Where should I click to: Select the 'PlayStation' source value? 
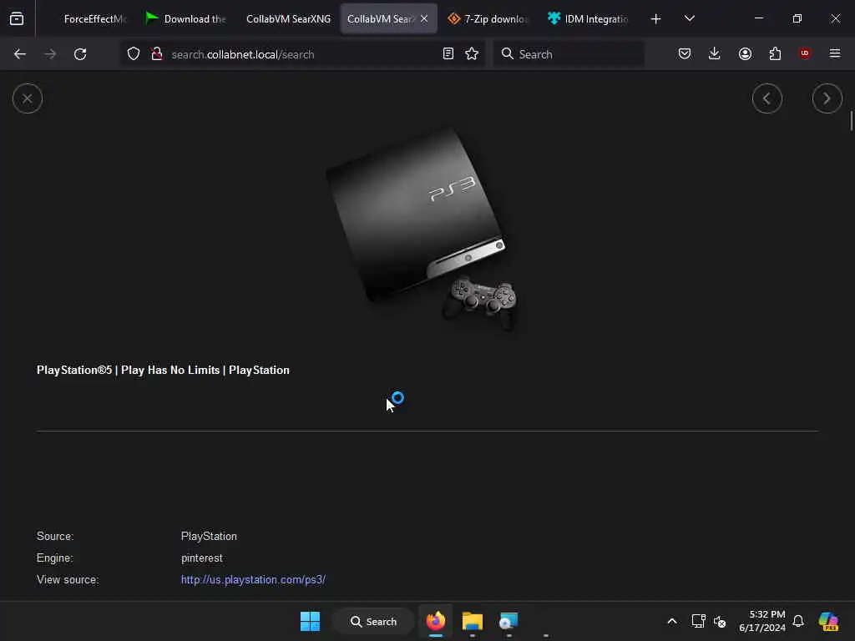209,537
